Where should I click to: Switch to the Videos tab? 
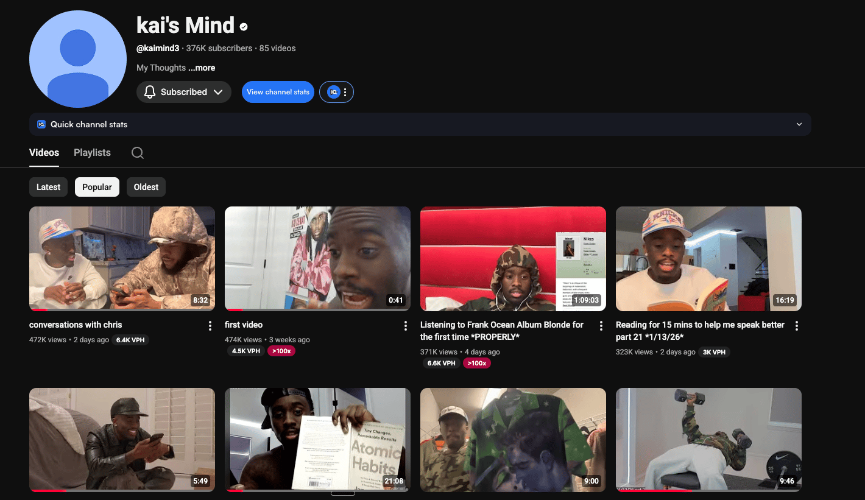(44, 153)
